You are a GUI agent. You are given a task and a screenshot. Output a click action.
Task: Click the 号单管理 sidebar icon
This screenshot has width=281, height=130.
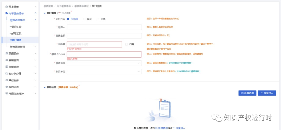7,67
